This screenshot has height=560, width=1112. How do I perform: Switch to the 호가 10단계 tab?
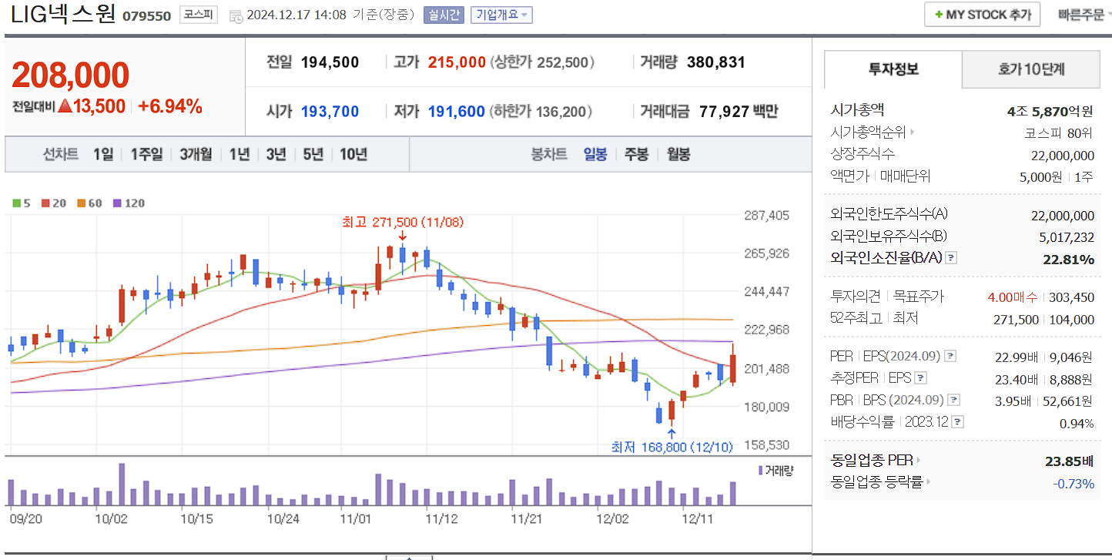[x=1030, y=69]
